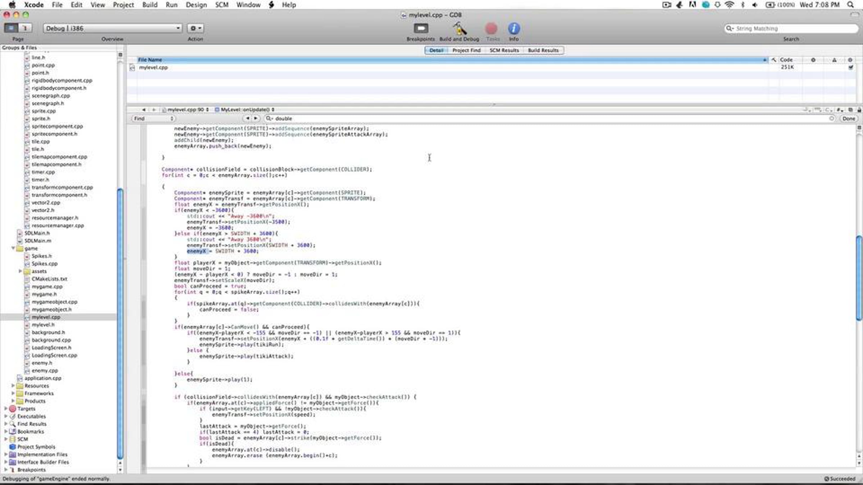
Task: Expand the Targets group
Action: click(6, 408)
